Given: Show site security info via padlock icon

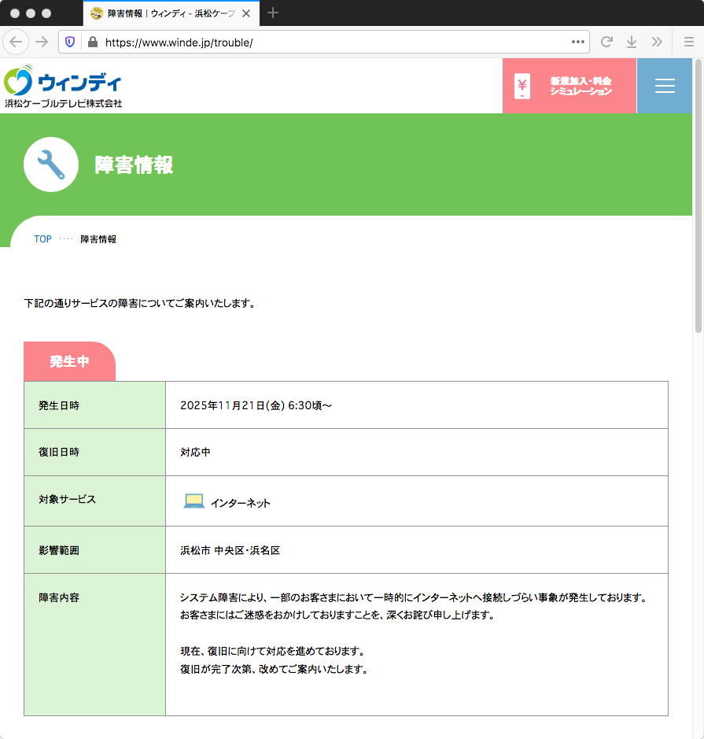Looking at the screenshot, I should [x=93, y=42].
